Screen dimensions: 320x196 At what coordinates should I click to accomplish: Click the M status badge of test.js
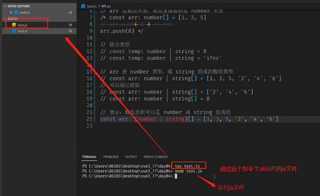click(70, 25)
